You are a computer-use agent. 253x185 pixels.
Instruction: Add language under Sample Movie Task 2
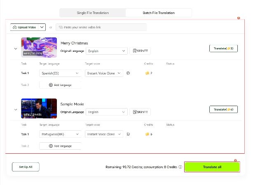(60, 146)
